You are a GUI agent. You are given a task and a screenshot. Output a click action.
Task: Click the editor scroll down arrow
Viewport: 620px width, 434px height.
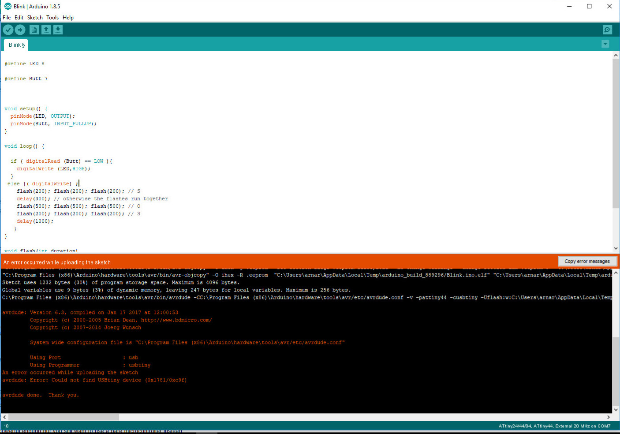(x=616, y=248)
